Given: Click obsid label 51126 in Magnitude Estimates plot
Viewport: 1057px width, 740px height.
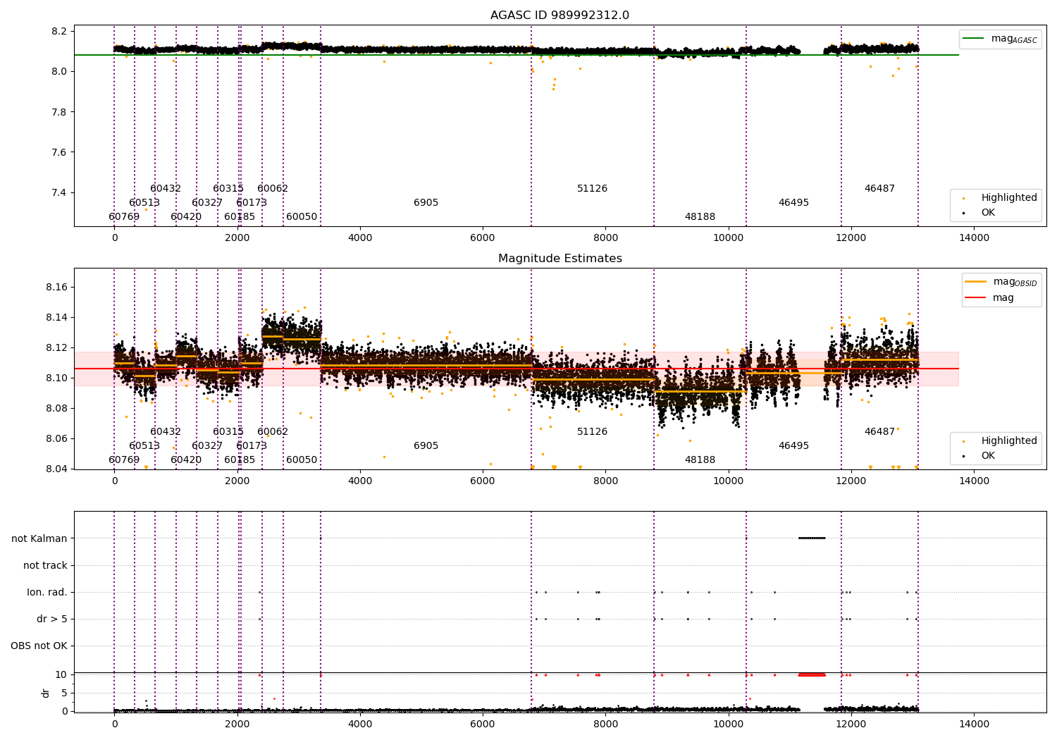Looking at the screenshot, I should [592, 432].
